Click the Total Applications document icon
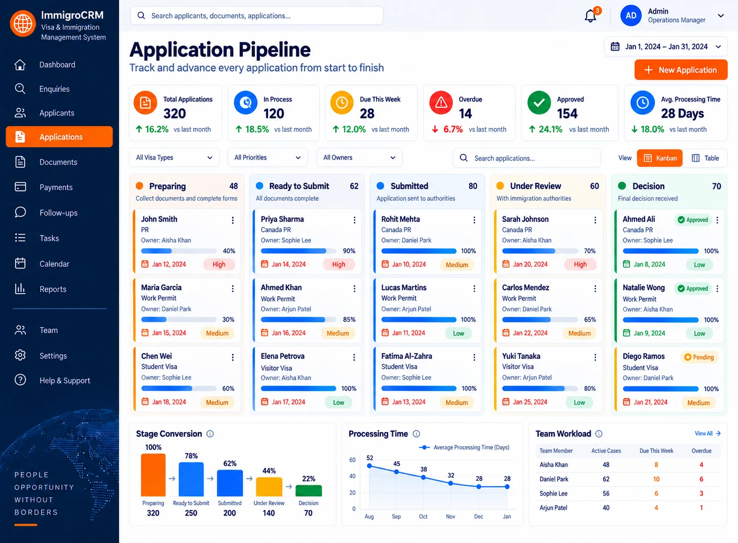 [145, 103]
